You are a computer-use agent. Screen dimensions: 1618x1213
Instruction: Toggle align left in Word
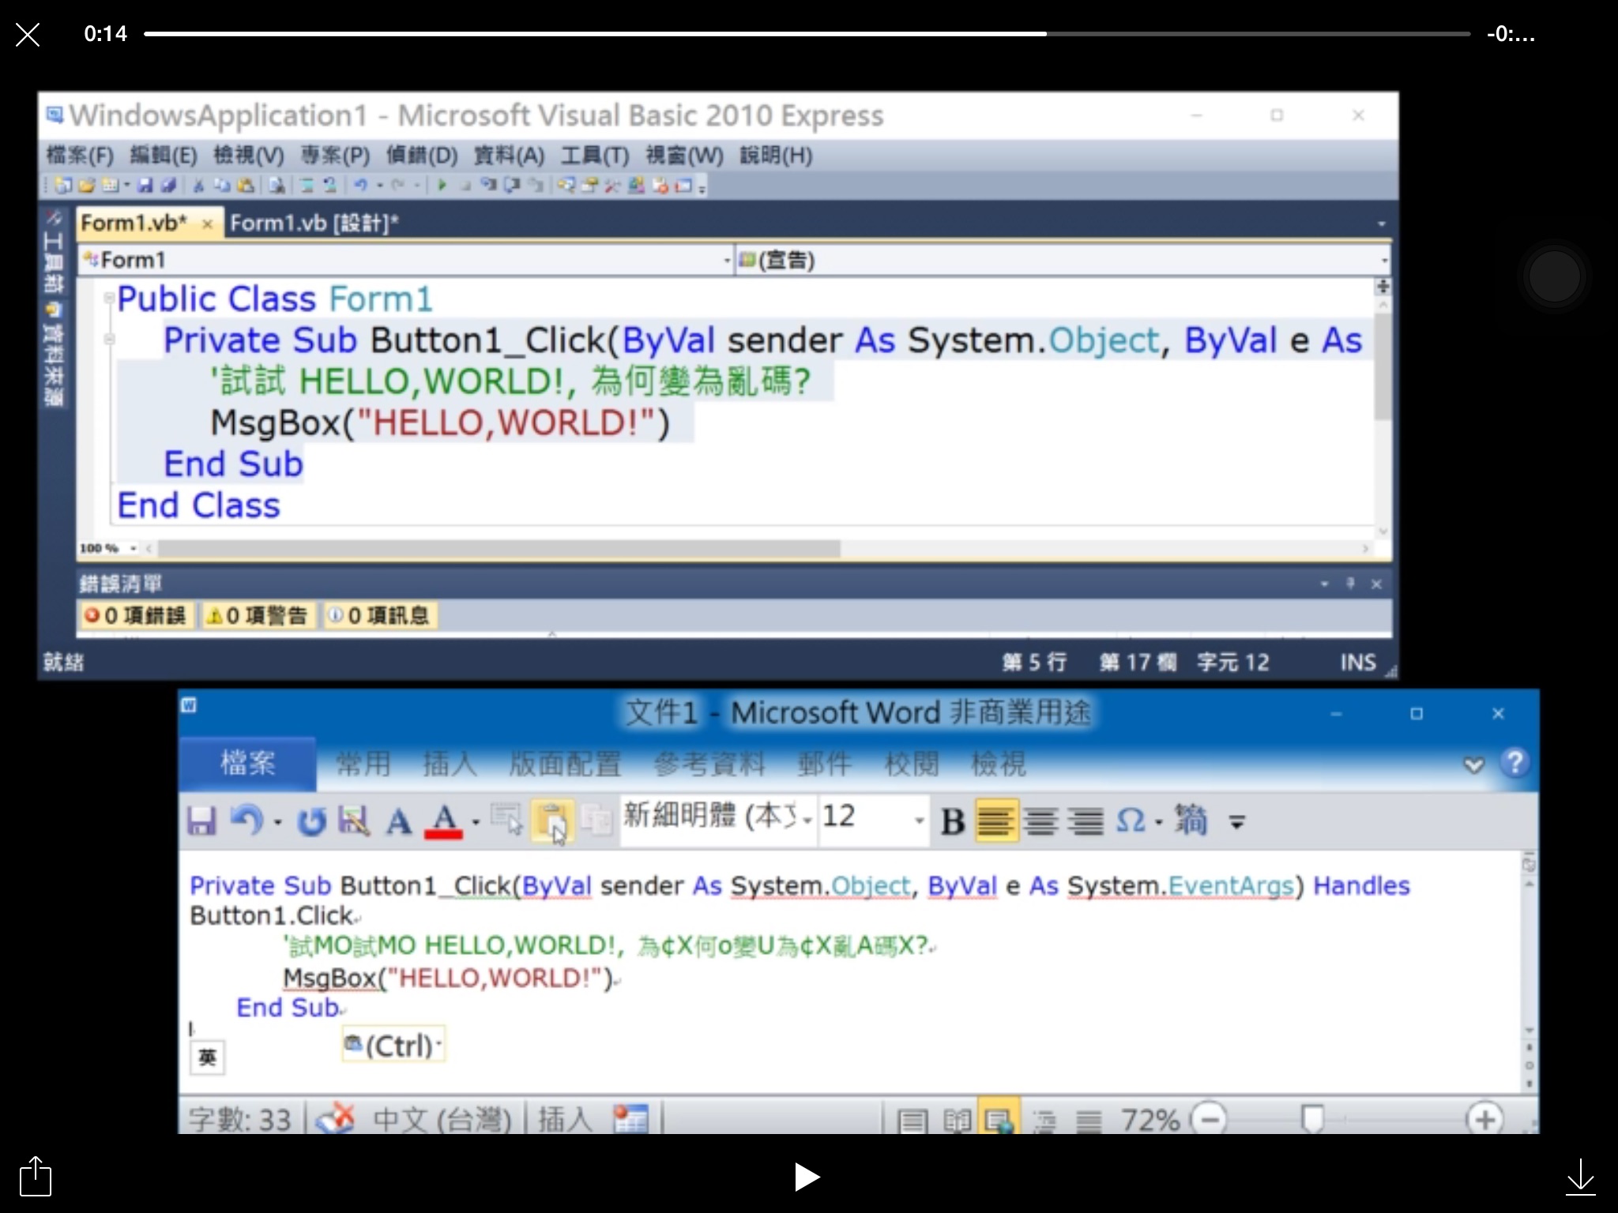(x=996, y=821)
